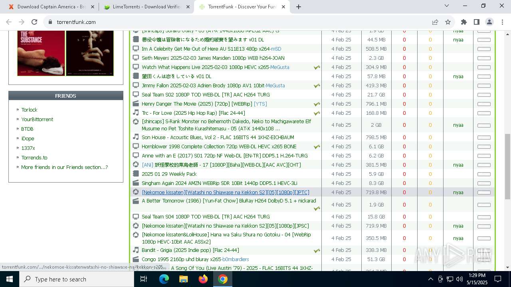Click The Substance movie poster
Image resolution: width=511 pixels, height=287 pixels.
(x=41, y=53)
